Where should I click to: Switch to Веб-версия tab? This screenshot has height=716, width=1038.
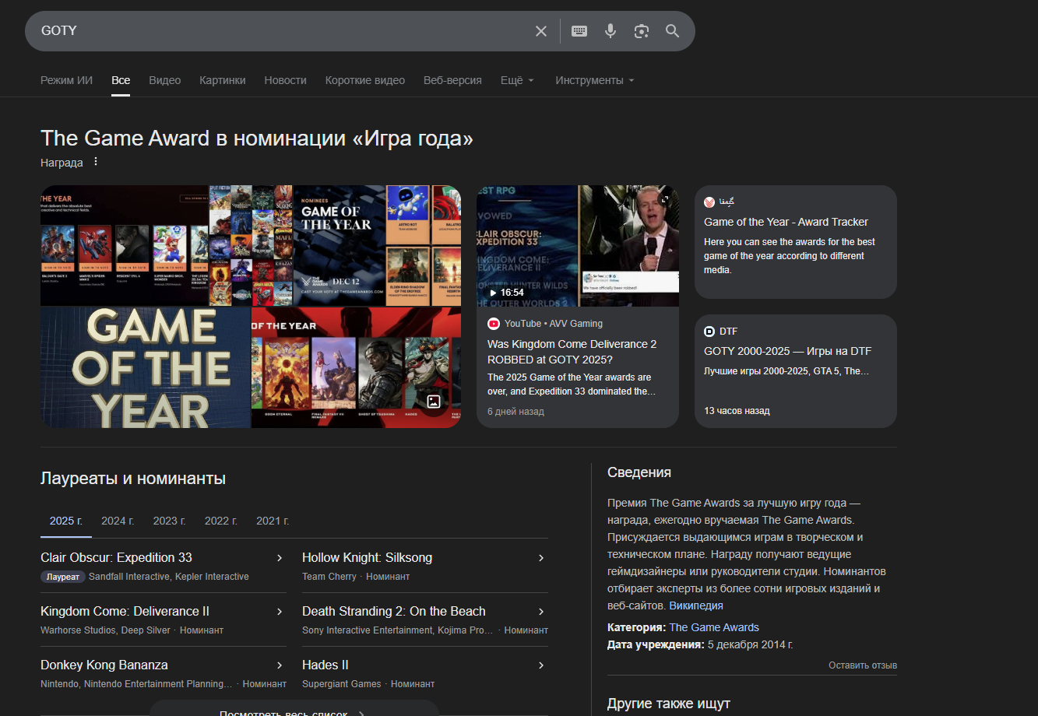click(452, 80)
